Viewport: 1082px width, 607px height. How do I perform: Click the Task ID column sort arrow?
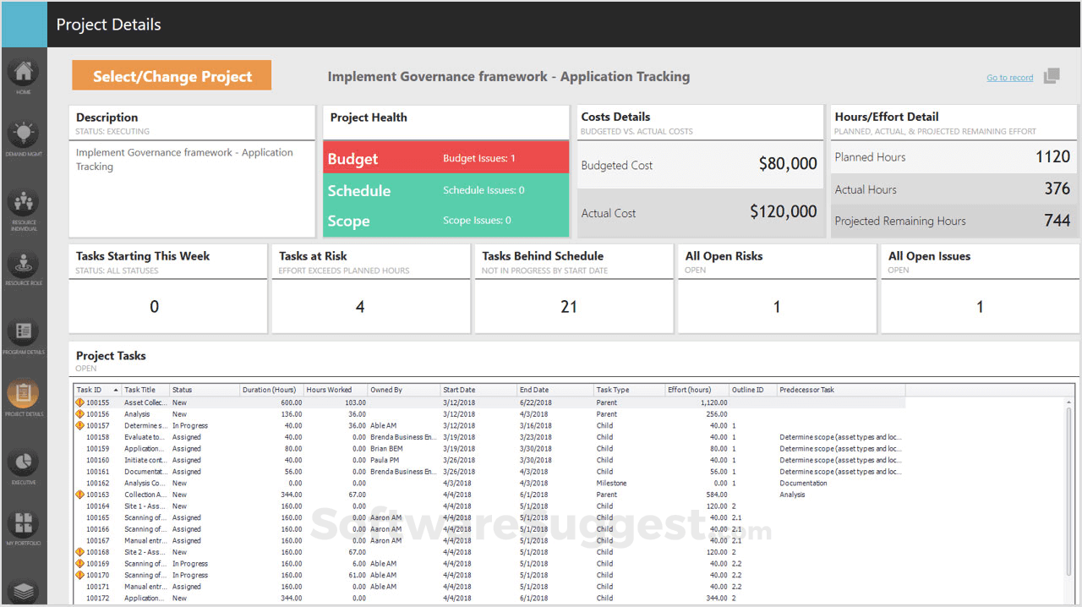click(x=116, y=390)
